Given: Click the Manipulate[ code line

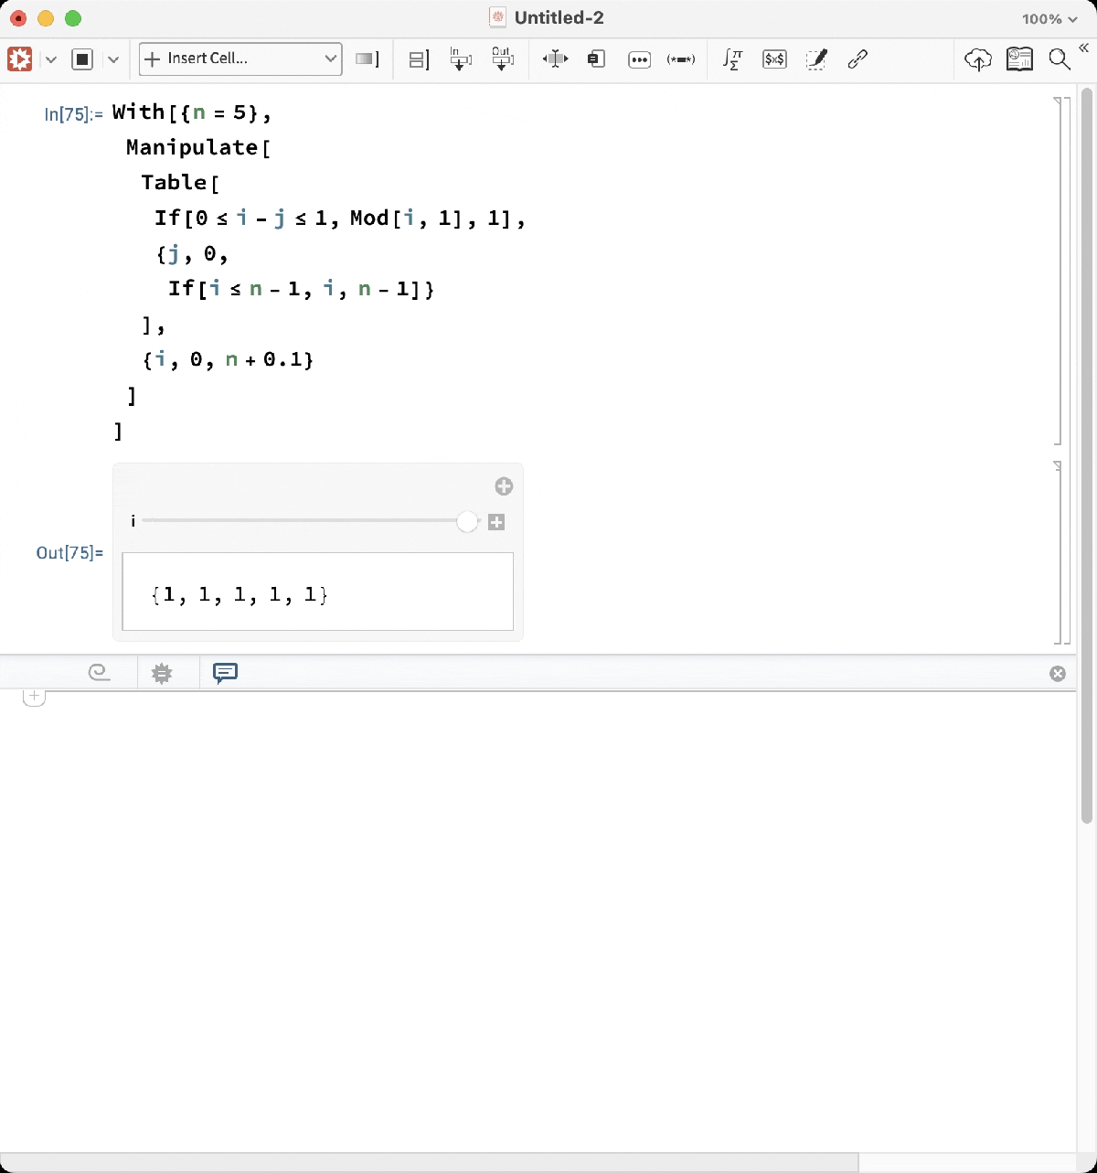Looking at the screenshot, I should point(198,147).
